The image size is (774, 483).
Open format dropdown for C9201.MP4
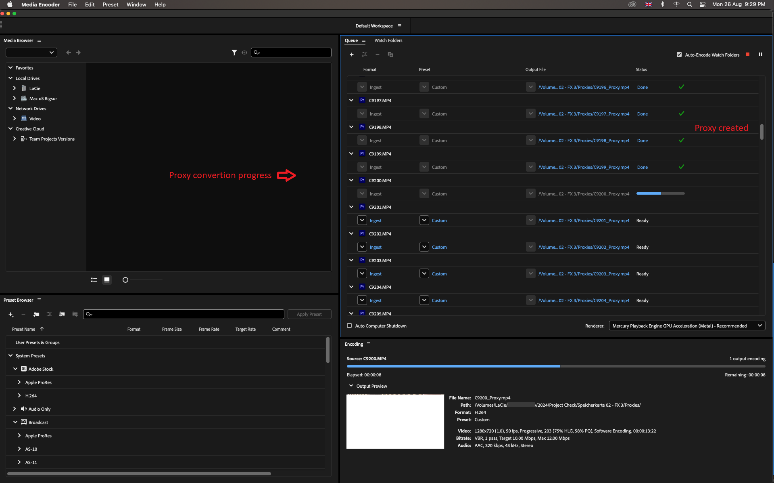tap(362, 220)
